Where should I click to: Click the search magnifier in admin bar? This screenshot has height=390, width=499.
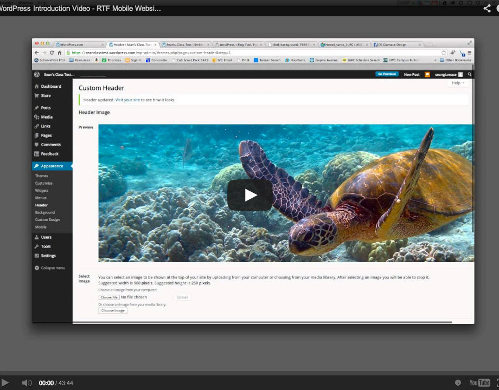tap(469, 74)
